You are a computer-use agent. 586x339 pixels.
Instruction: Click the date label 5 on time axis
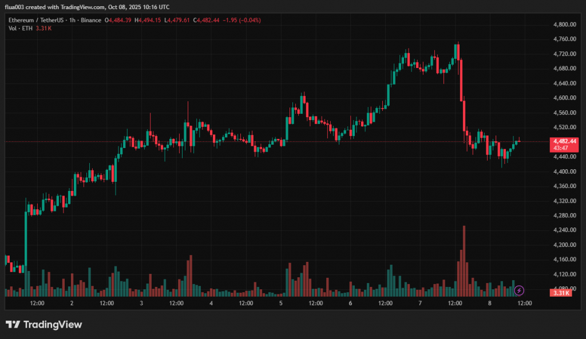click(x=281, y=303)
